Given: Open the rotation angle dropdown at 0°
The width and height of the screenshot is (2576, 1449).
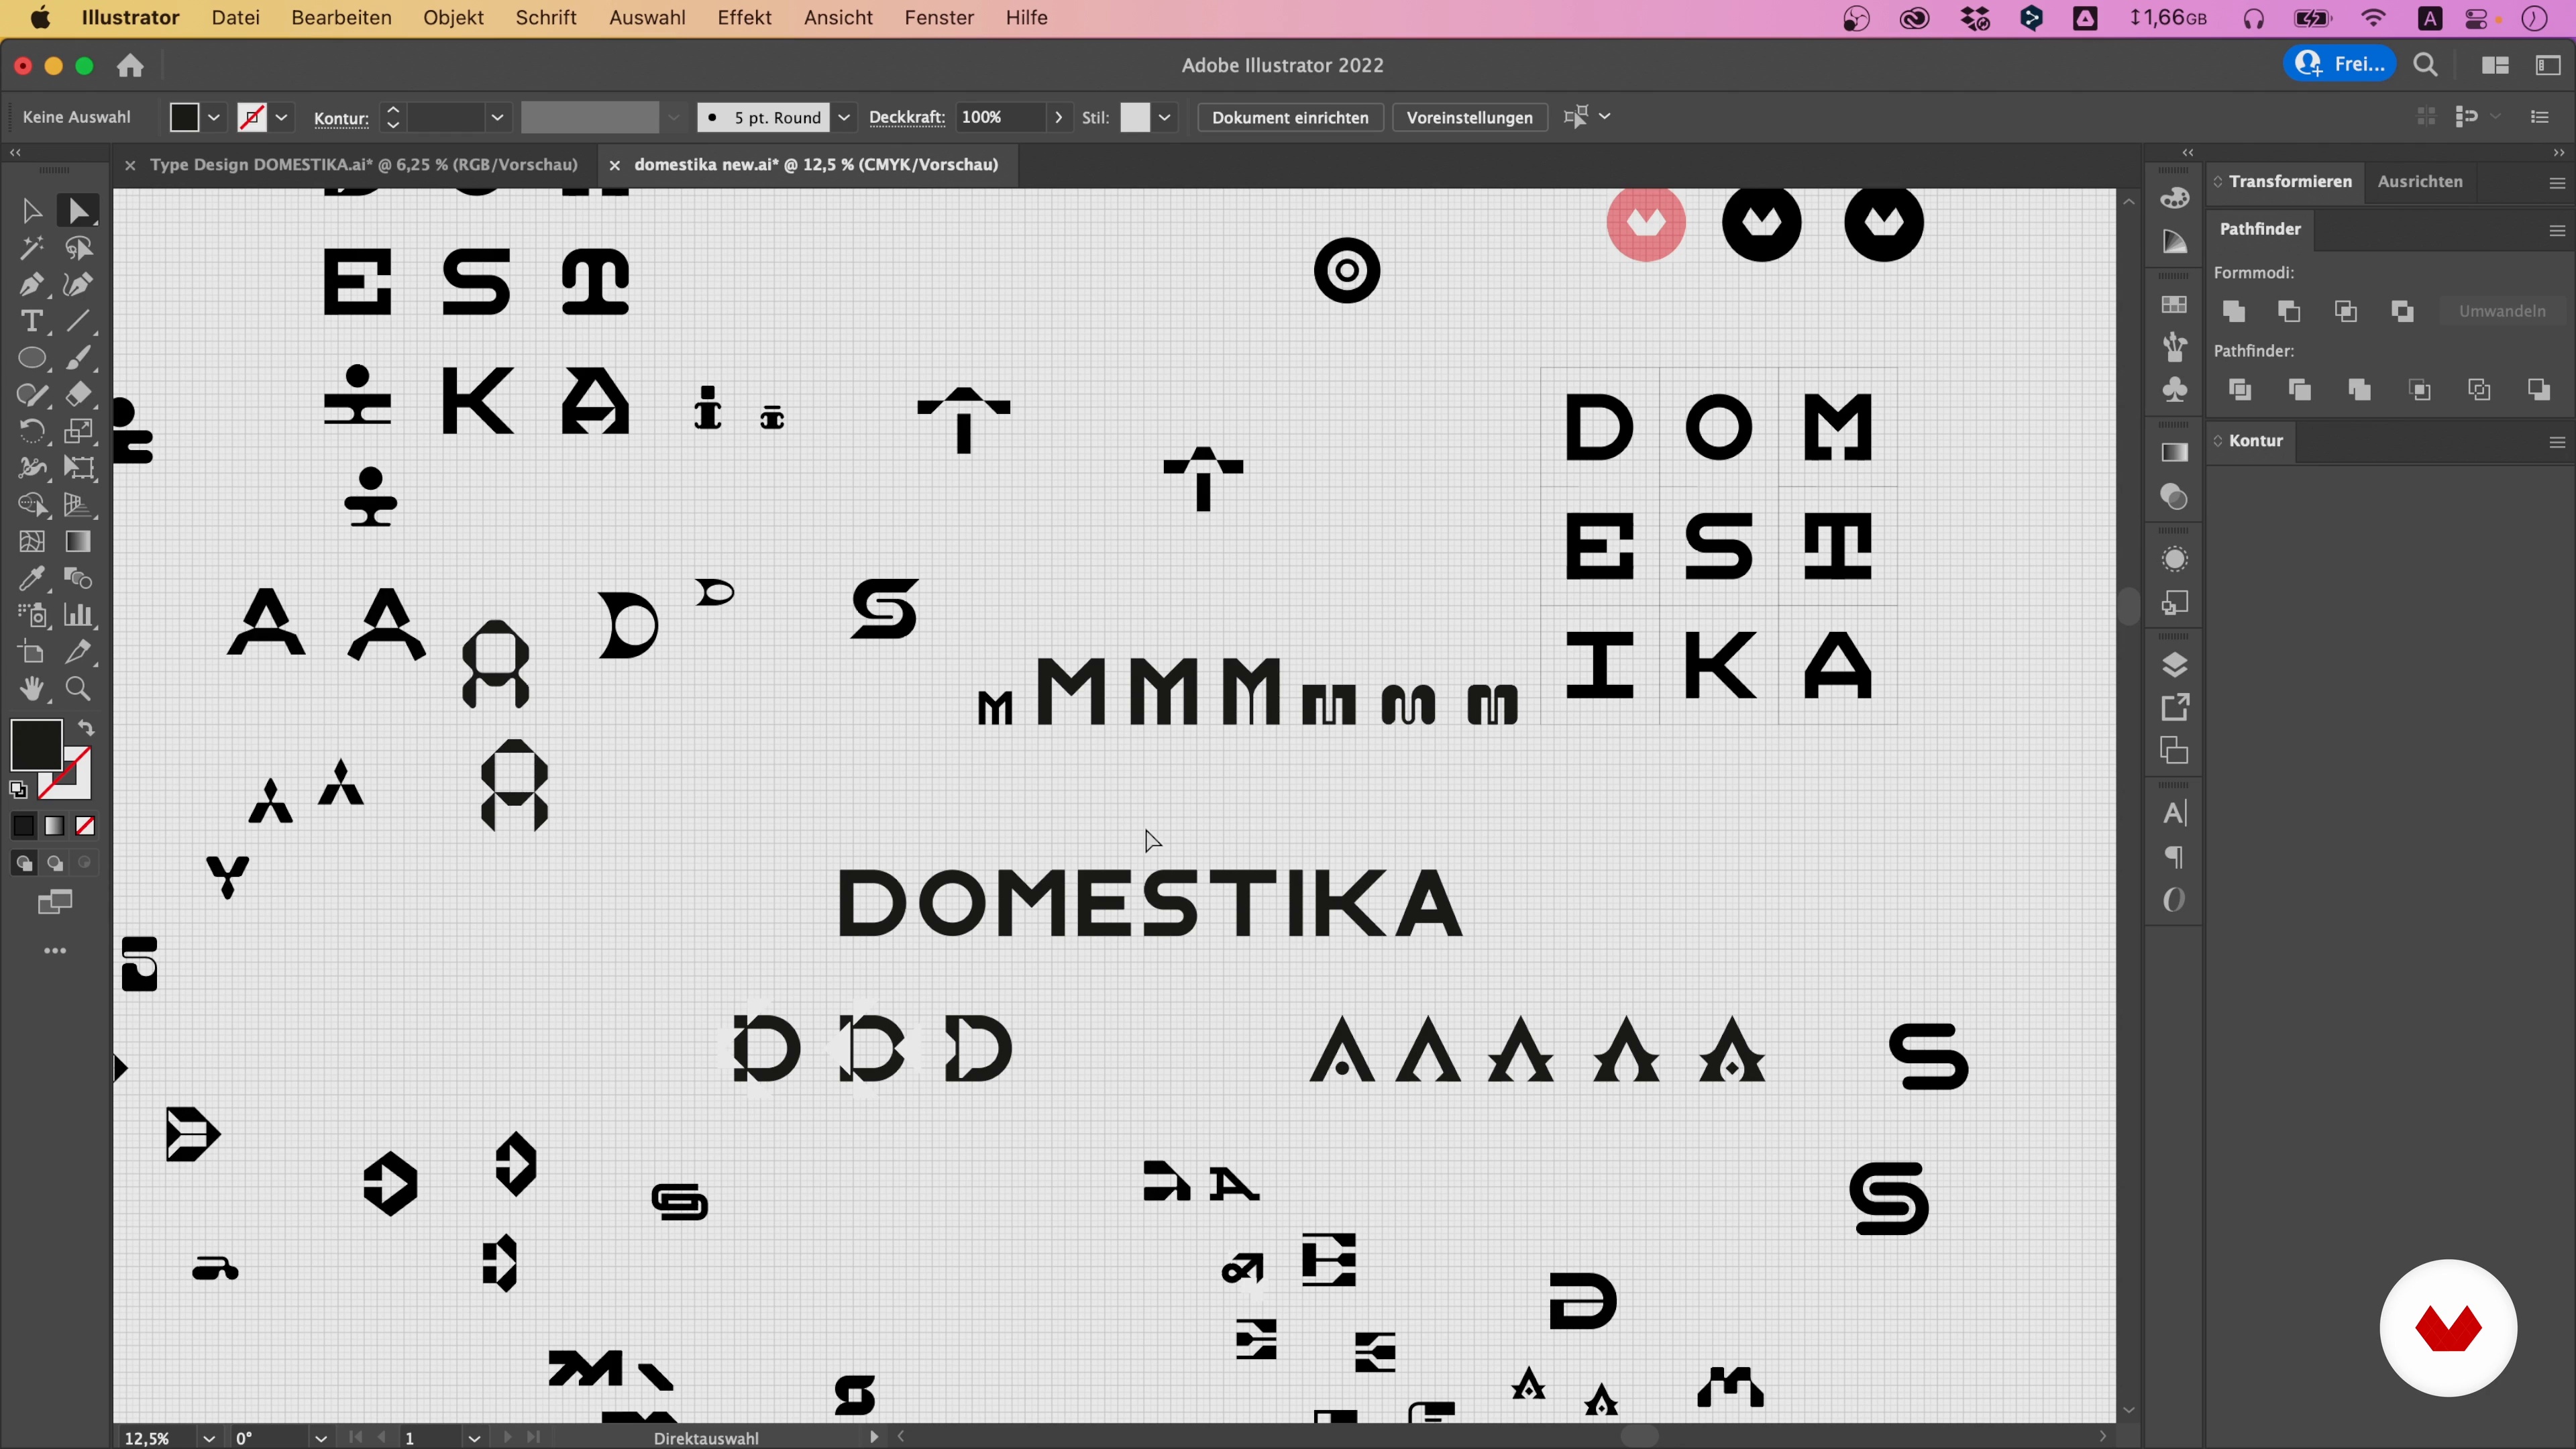Looking at the screenshot, I should coord(320,1438).
